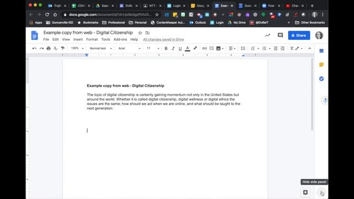Apply underline formatting
This screenshot has height=199, width=354.
coord(180,48)
